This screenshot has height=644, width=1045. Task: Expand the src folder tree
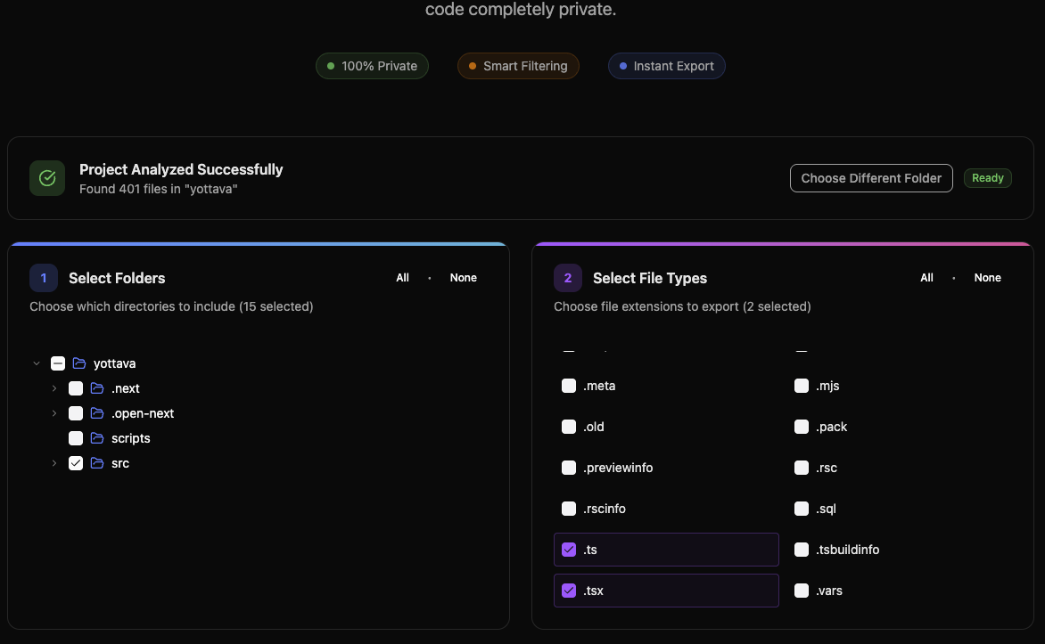tap(54, 463)
